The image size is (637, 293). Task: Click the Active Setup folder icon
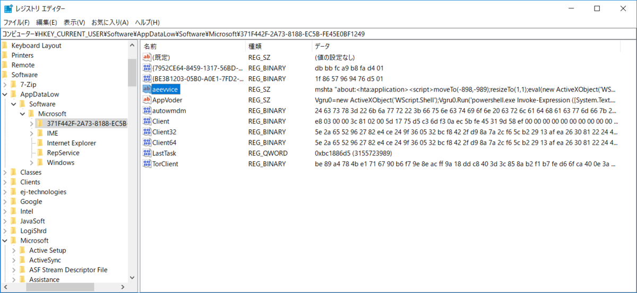(x=23, y=250)
